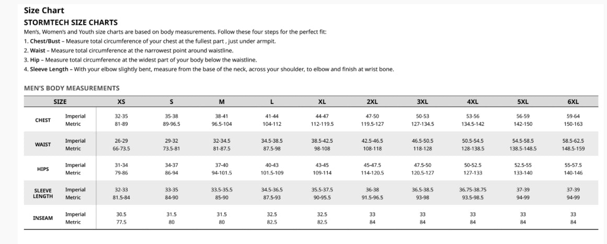Select the 2XL column header
Screen dimensions: 607x244
(372, 101)
